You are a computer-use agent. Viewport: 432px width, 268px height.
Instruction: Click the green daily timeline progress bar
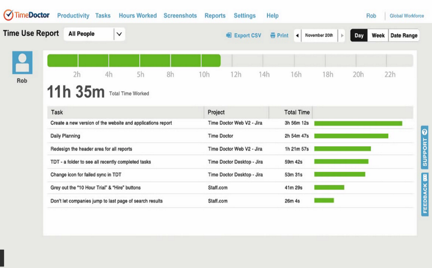click(134, 60)
